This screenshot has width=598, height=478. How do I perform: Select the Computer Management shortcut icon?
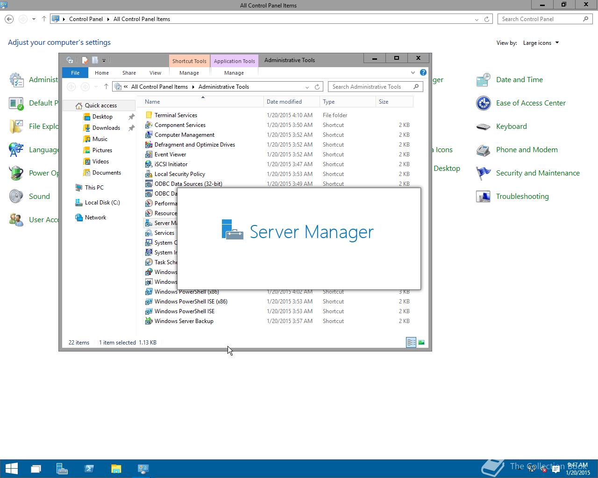click(x=149, y=134)
